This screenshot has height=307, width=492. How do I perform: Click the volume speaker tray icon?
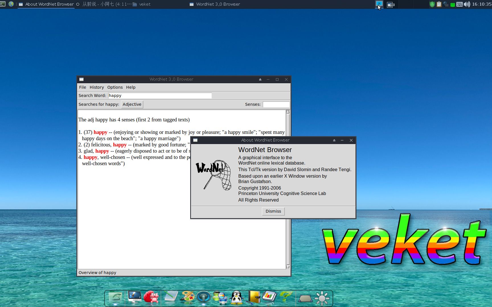467,4
